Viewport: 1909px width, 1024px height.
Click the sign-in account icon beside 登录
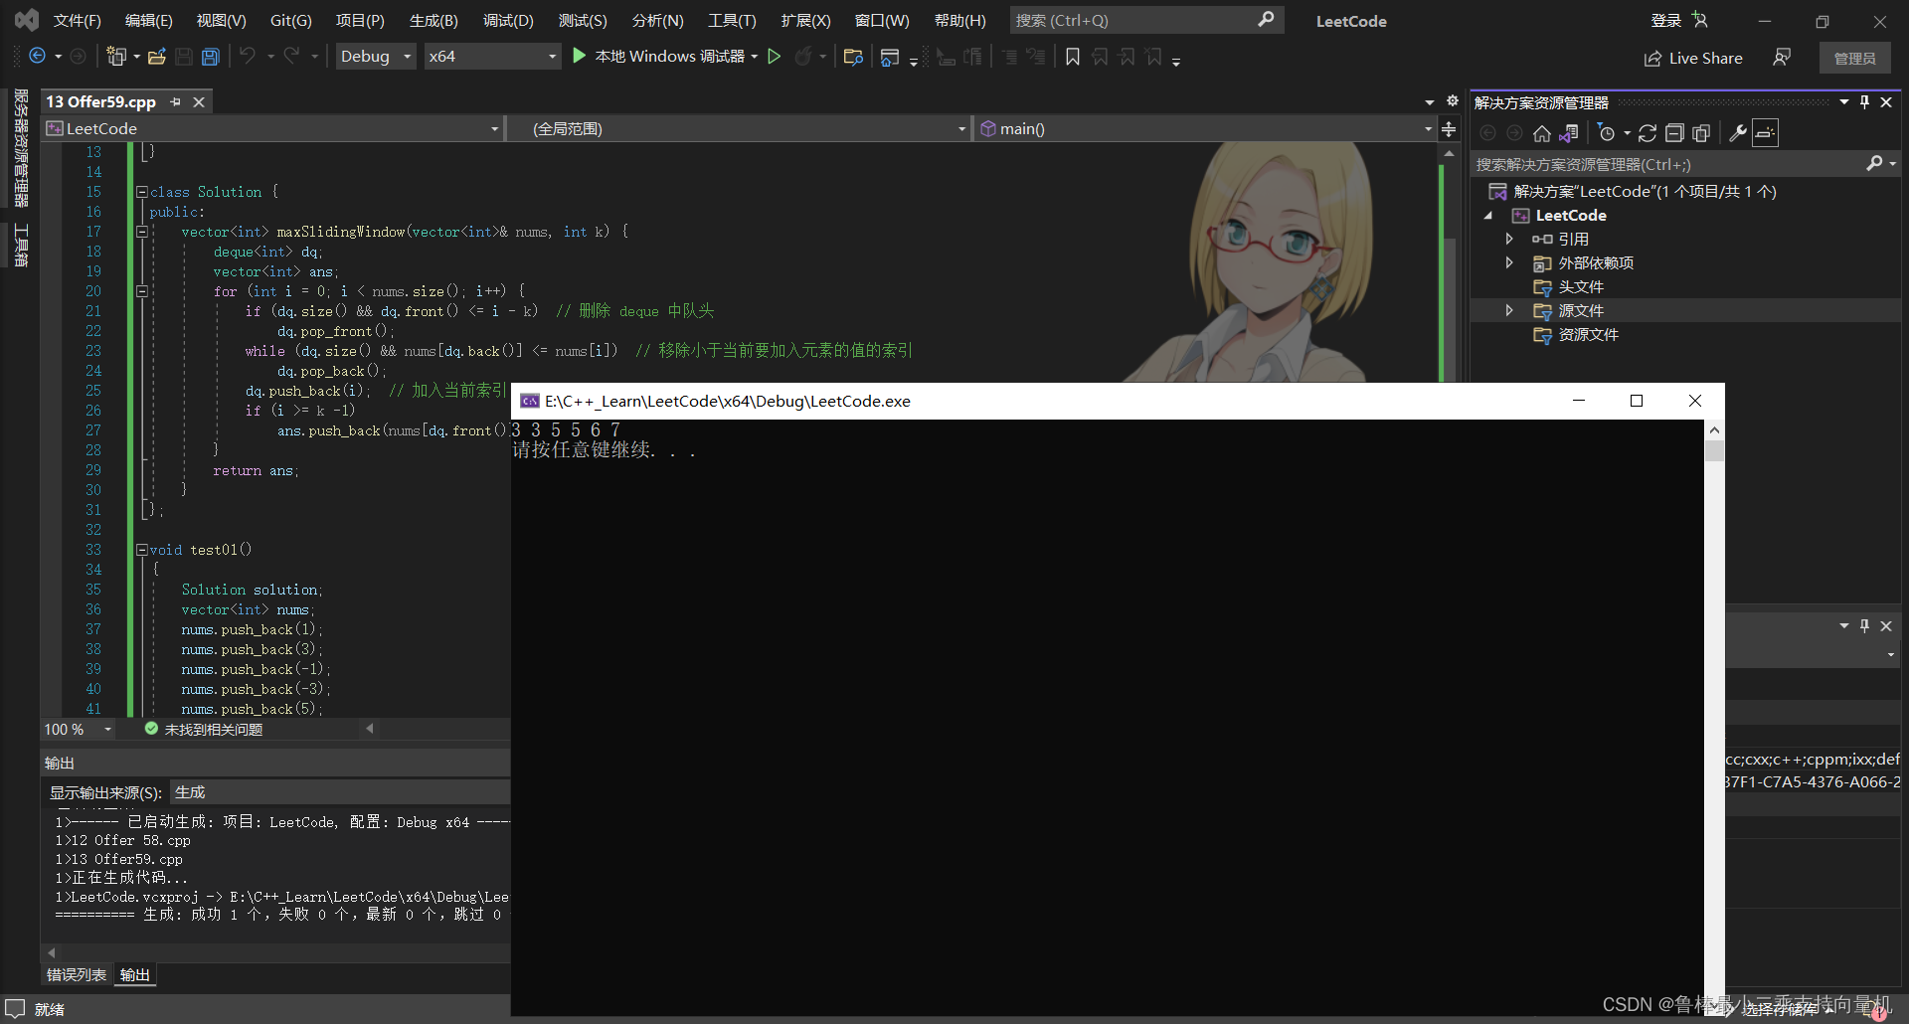click(1699, 20)
